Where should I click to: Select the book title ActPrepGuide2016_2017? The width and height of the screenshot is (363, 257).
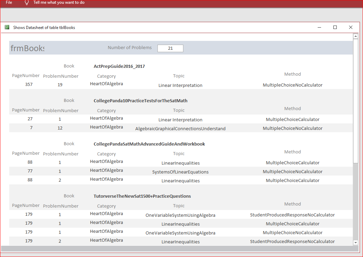(x=119, y=66)
